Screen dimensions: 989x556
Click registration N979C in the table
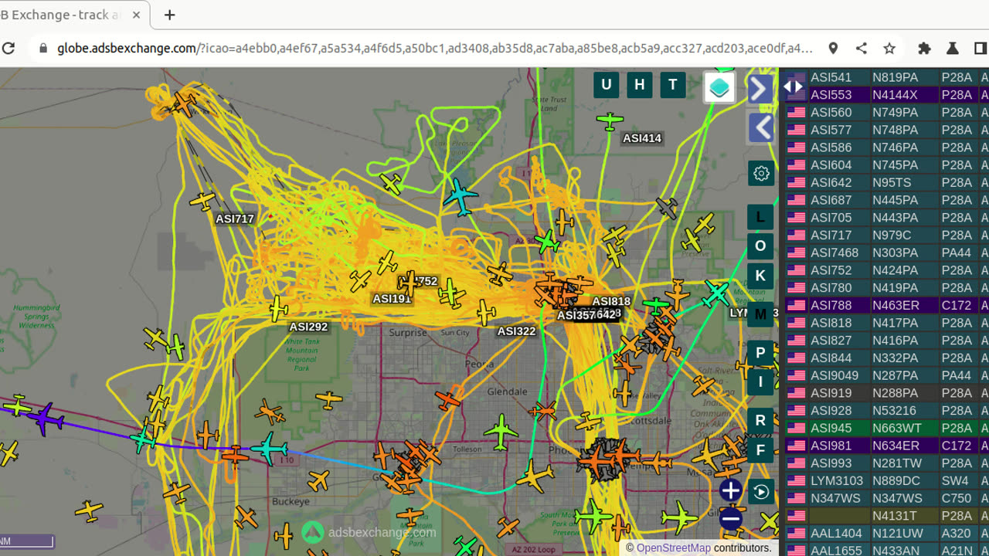click(892, 236)
